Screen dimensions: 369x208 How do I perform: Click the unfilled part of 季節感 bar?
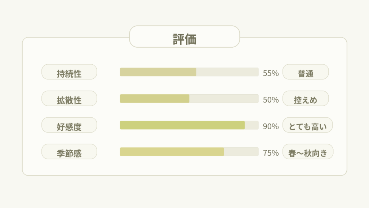(x=241, y=152)
